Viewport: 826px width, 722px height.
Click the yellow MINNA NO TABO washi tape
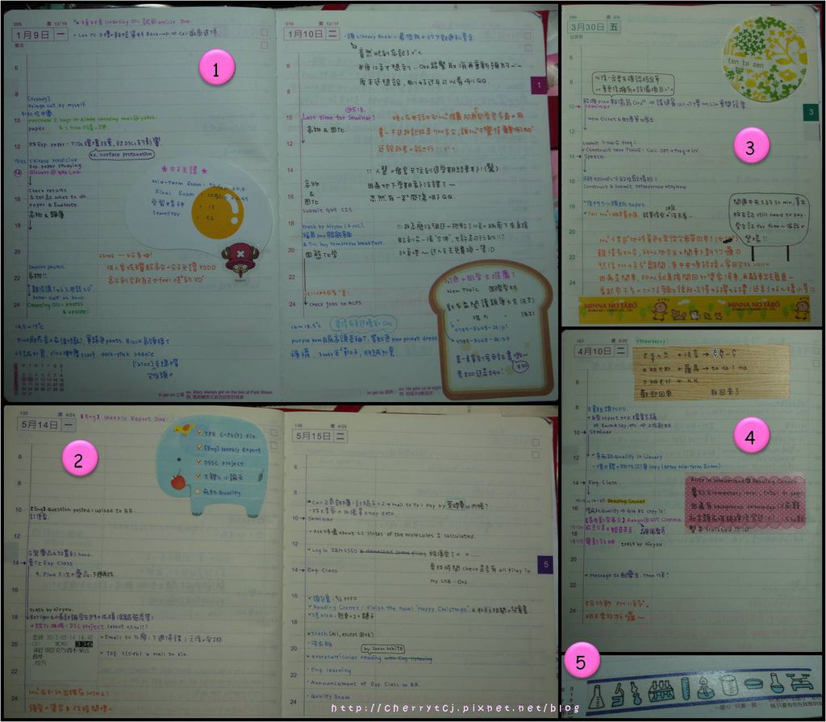[695, 309]
